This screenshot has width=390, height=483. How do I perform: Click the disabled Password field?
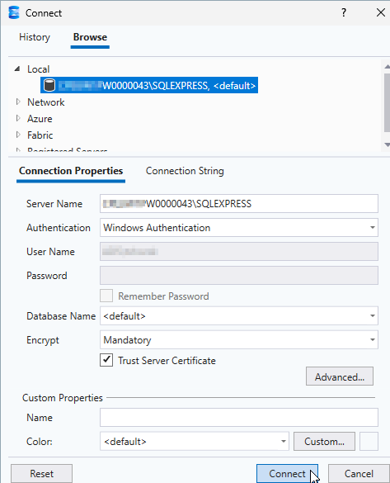(x=239, y=276)
